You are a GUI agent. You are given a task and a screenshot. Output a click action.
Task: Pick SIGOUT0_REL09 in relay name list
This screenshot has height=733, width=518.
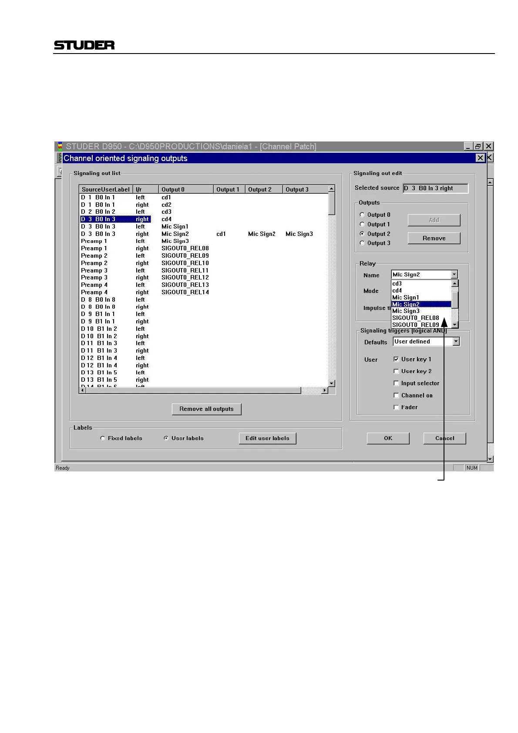pos(421,325)
